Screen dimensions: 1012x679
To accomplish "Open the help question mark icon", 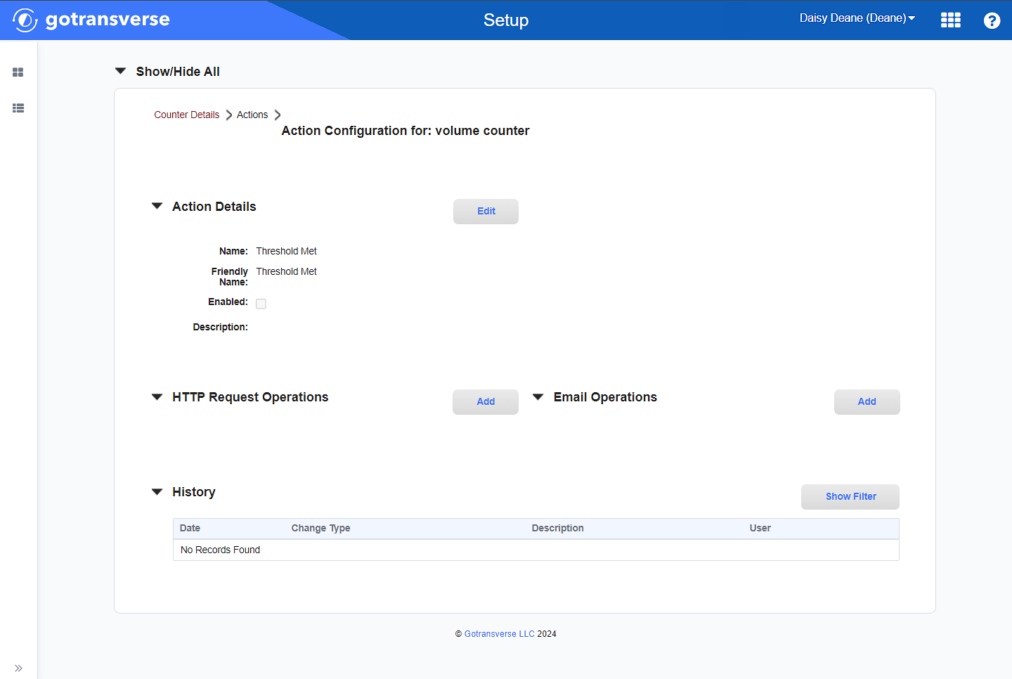I will (992, 20).
